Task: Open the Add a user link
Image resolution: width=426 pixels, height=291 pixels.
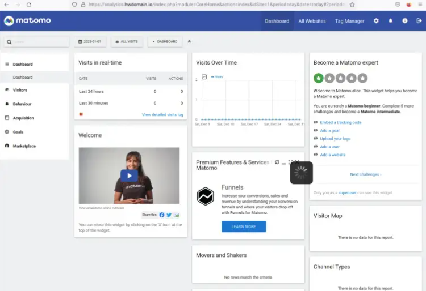Action: tap(329, 147)
